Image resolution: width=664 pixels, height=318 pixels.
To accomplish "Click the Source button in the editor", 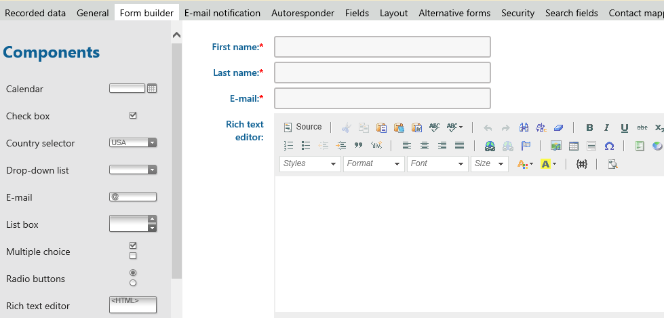I will (302, 127).
